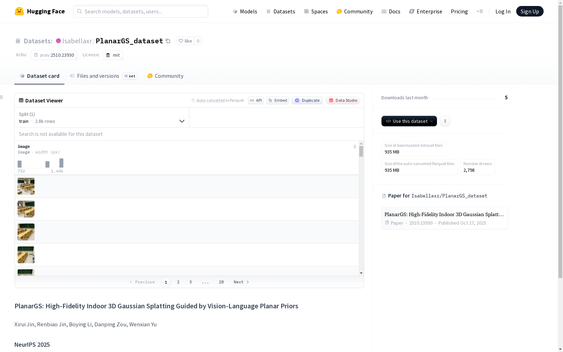Viewport: 563px width, 352px height.
Task: Click the heart like button
Action: pyautogui.click(x=185, y=41)
